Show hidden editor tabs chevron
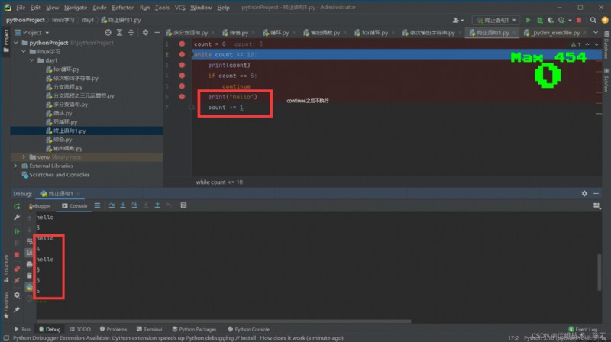The image size is (611, 342). pos(596,33)
